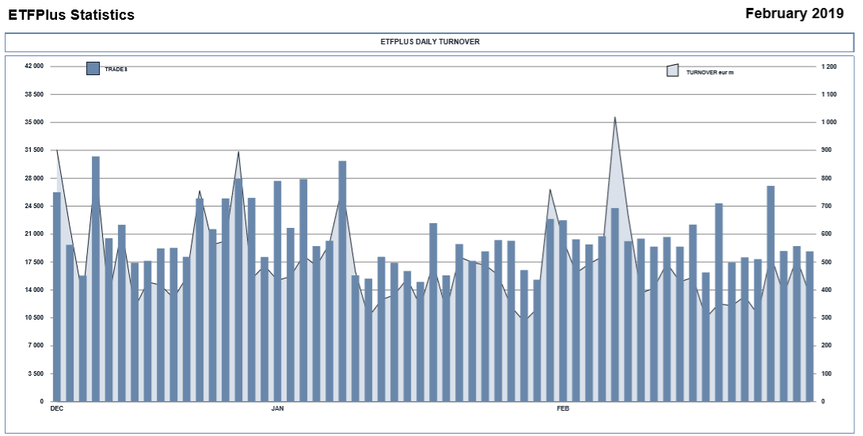Click the 3 500 left axis value
The height and width of the screenshot is (436, 863).
(x=36, y=373)
